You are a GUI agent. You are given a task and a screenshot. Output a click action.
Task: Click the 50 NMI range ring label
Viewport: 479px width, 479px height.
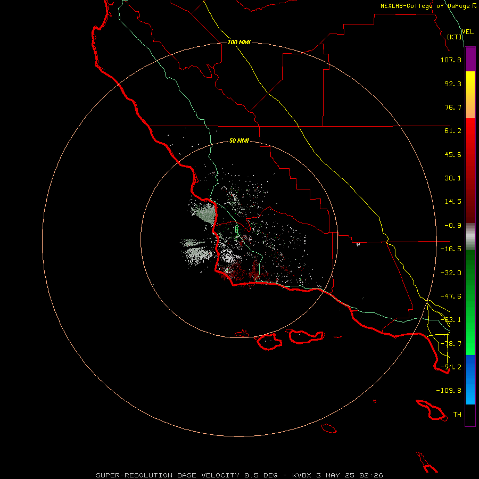(239, 141)
